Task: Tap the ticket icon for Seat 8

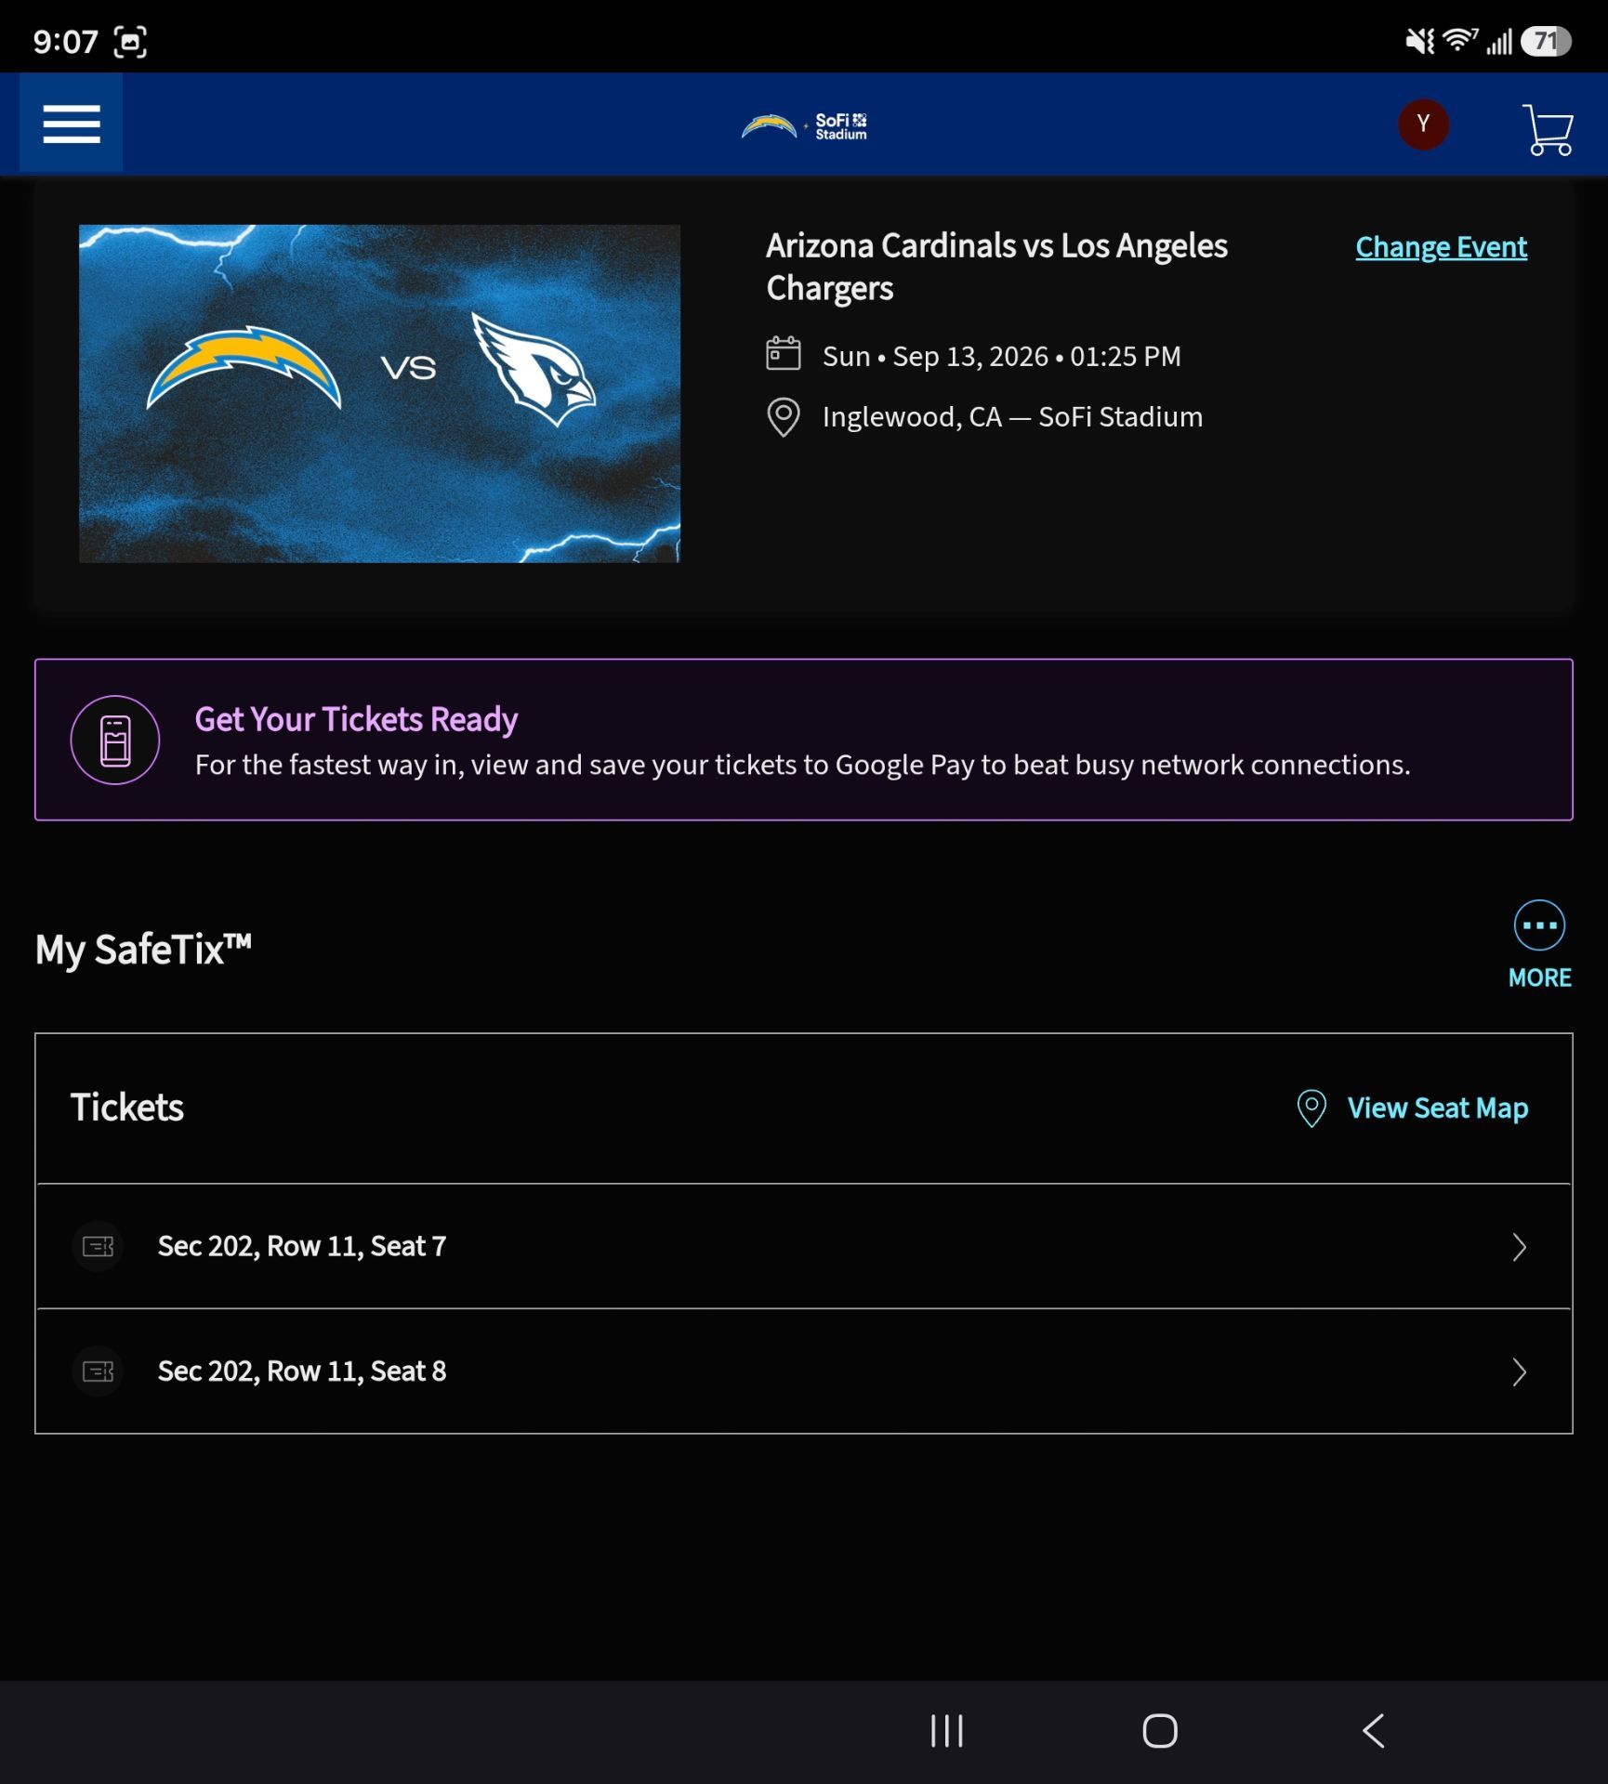Action: (x=98, y=1371)
